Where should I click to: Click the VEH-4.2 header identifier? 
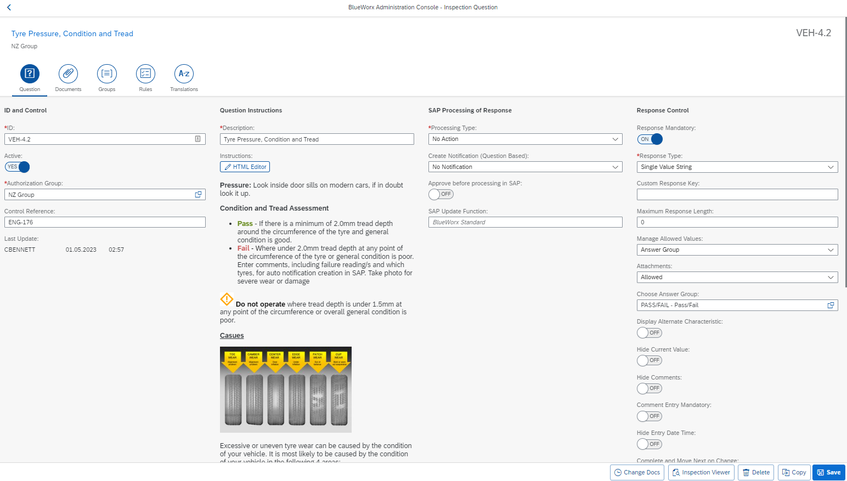coord(814,33)
